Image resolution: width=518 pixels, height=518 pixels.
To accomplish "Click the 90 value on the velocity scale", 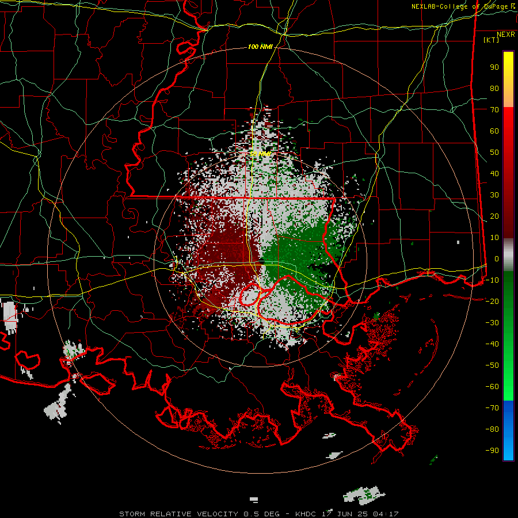I will [494, 67].
